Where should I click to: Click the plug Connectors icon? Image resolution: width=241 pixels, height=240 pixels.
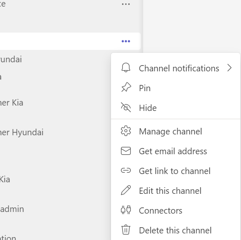point(126,210)
